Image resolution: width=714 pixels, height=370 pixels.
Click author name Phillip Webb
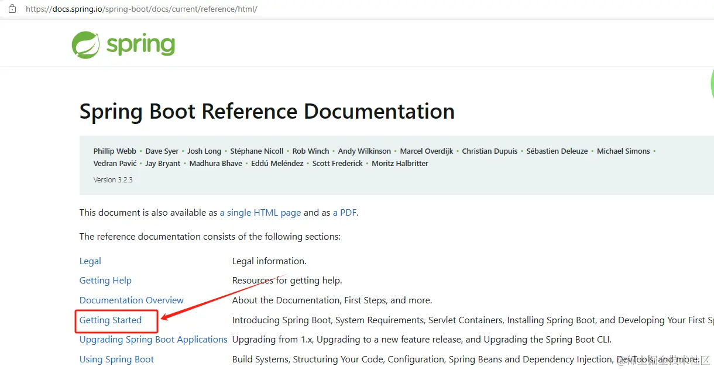115,151
